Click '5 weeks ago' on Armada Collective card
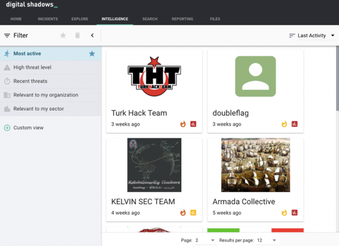The height and width of the screenshot is (246, 339). click(x=227, y=213)
